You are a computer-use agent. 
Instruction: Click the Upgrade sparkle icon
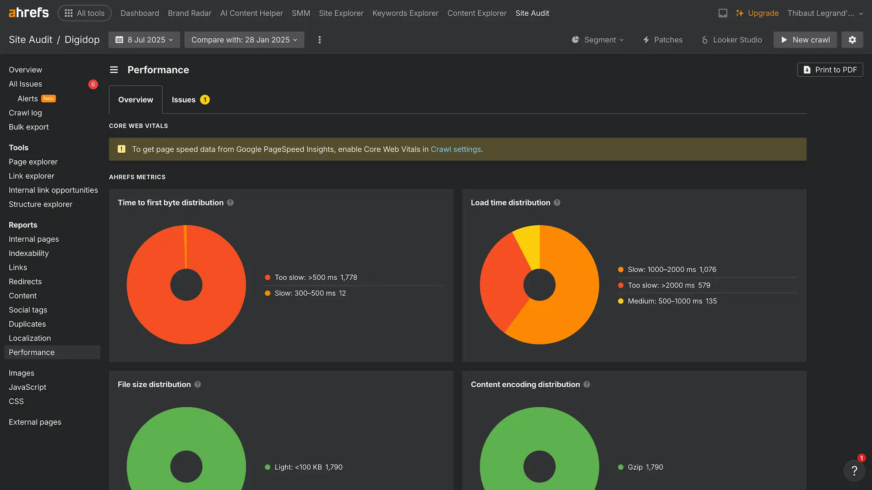[x=740, y=13]
